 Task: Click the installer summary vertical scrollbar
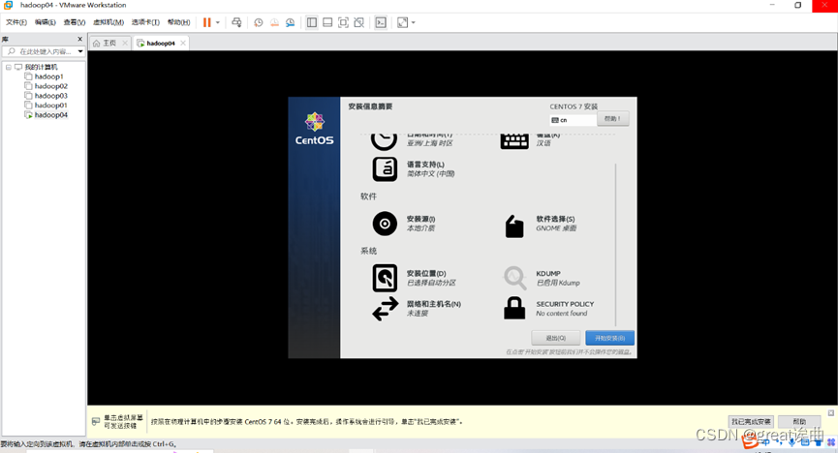[x=616, y=244]
